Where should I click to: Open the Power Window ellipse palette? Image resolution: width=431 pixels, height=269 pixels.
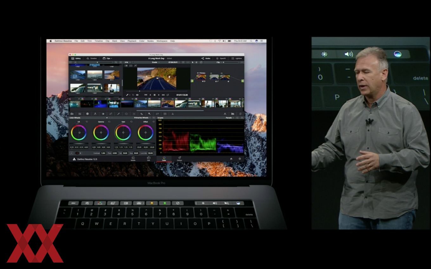pyautogui.click(x=126, y=114)
